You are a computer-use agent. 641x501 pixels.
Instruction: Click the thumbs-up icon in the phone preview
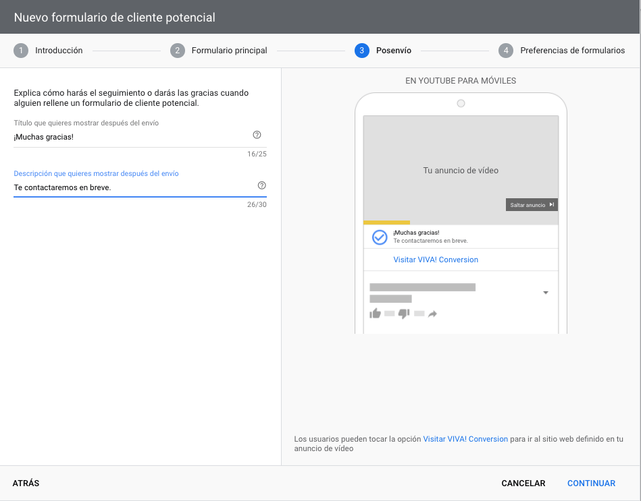coord(376,314)
